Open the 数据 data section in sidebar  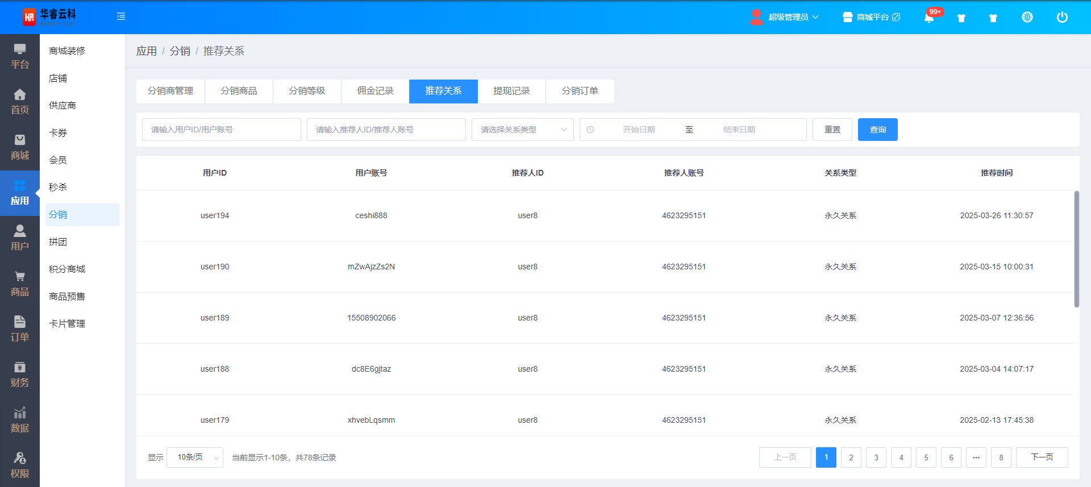coord(20,421)
